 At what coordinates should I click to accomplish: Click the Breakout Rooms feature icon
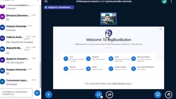(x=133, y=59)
